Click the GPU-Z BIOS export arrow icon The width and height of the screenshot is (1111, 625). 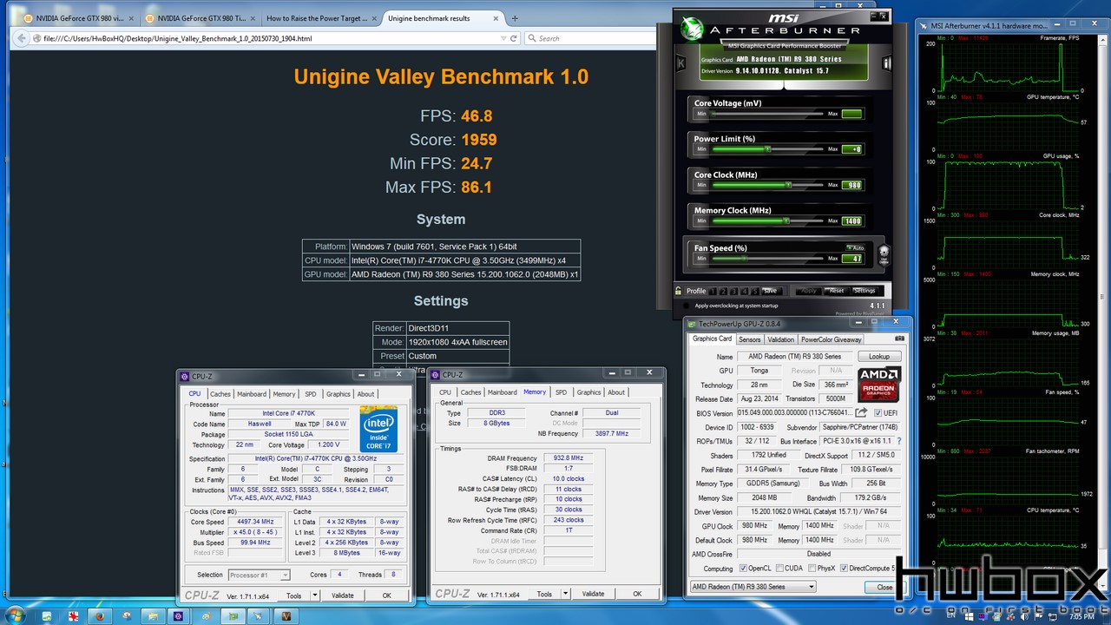click(861, 413)
